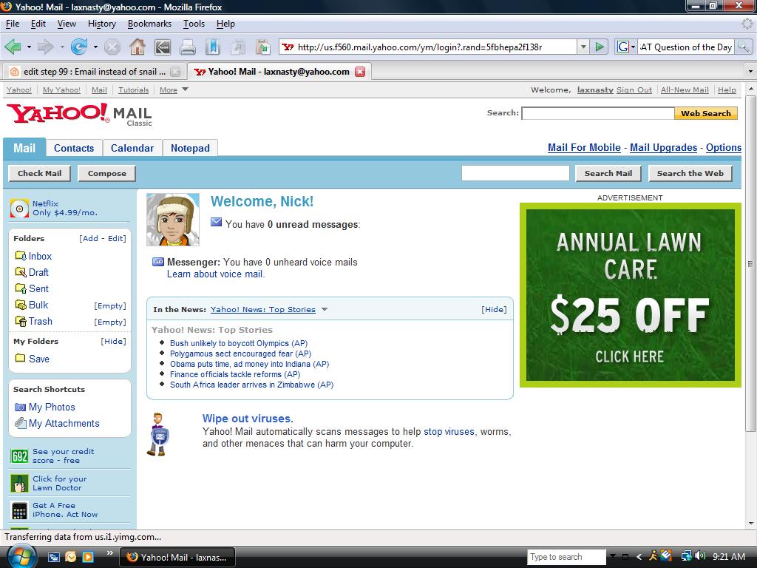Click 'Learn about voice mail' link
This screenshot has height=568, width=757.
(x=216, y=274)
